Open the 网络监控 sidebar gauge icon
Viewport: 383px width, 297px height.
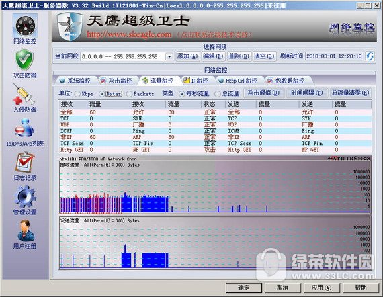(x=25, y=26)
